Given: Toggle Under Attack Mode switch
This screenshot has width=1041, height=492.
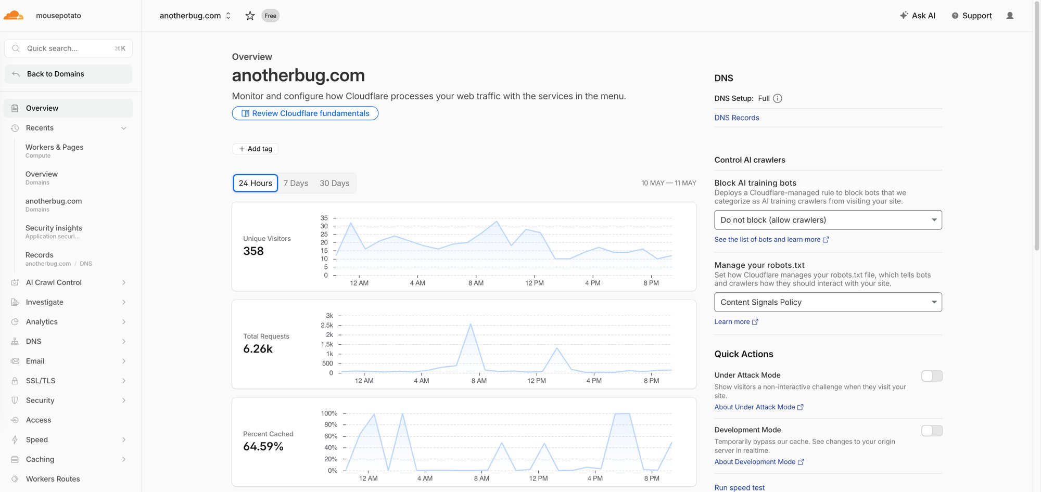Looking at the screenshot, I should 932,376.
